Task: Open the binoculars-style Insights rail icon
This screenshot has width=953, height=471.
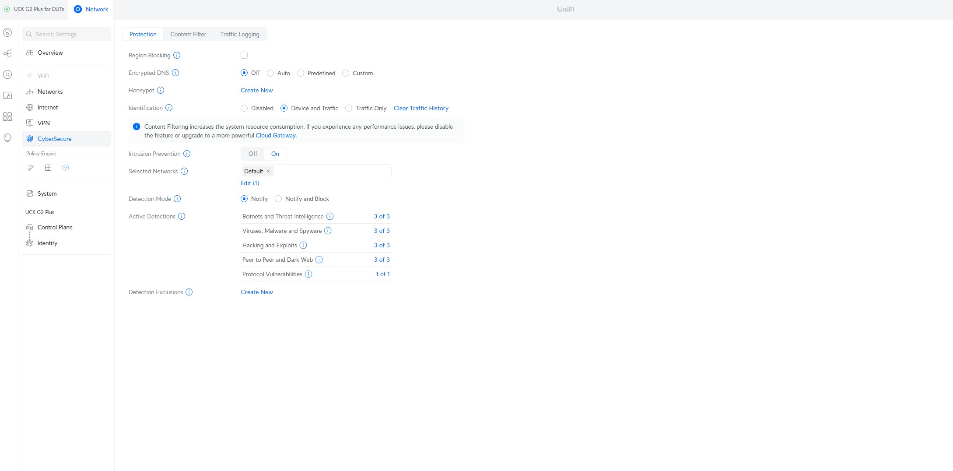Action: pos(7,116)
